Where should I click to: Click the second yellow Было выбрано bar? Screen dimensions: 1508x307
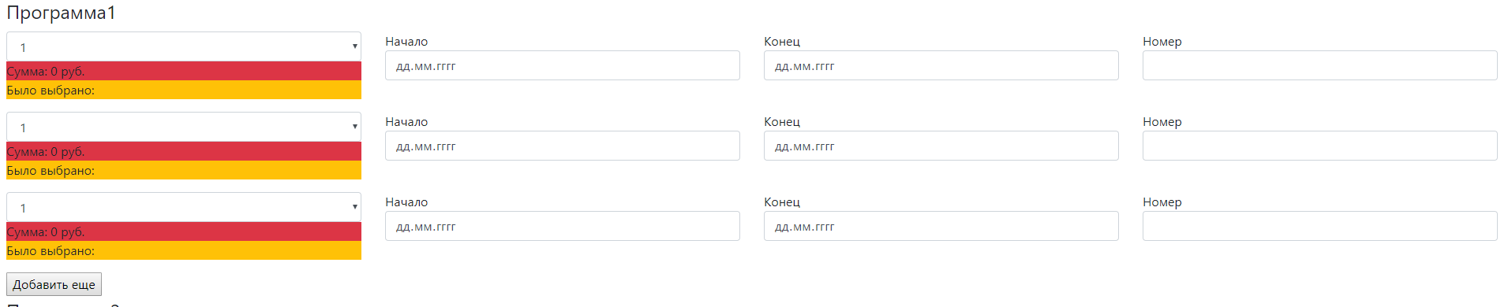point(184,170)
